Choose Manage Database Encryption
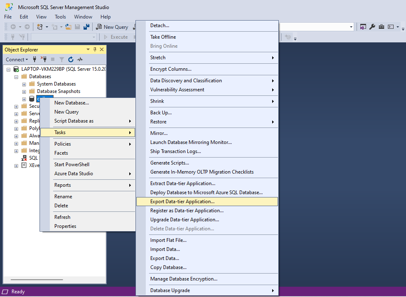This screenshot has width=406, height=297. tap(207, 279)
